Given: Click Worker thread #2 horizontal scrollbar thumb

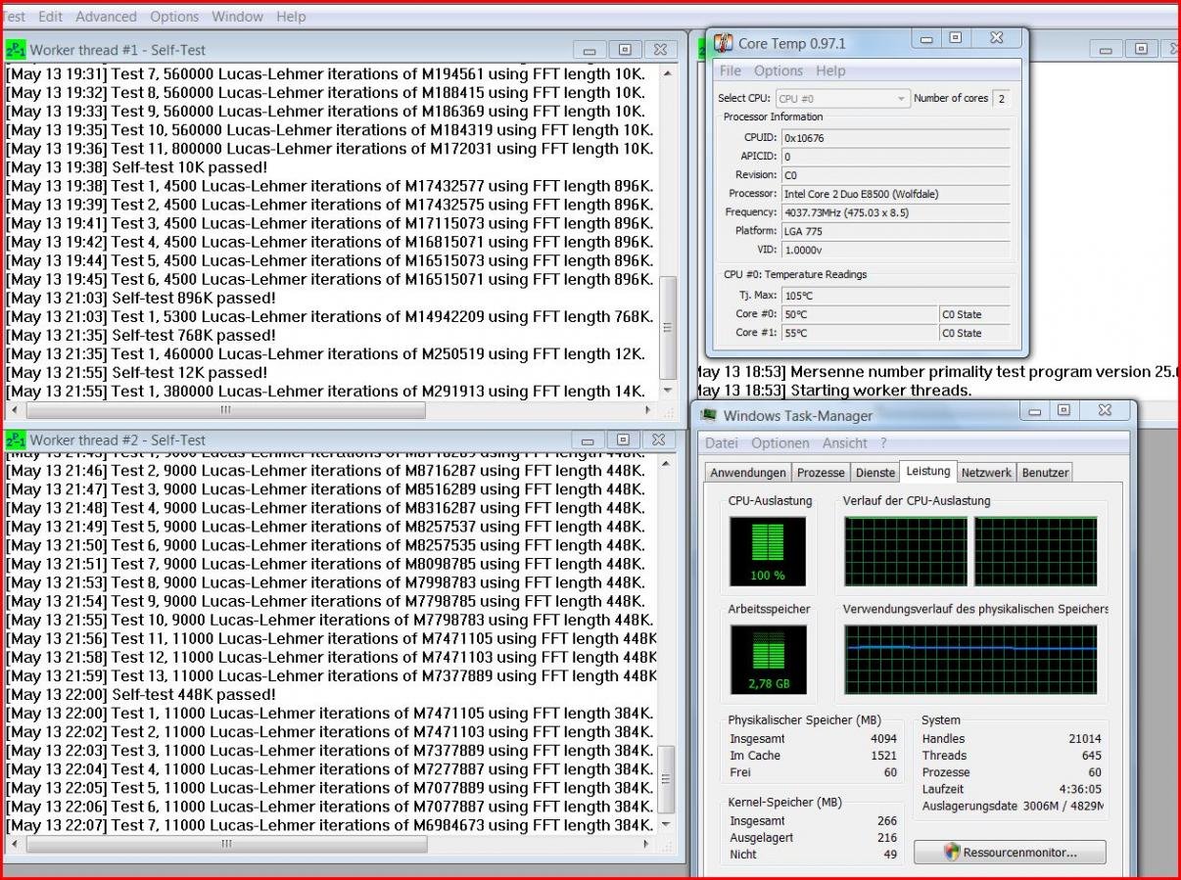Looking at the screenshot, I should (x=226, y=843).
